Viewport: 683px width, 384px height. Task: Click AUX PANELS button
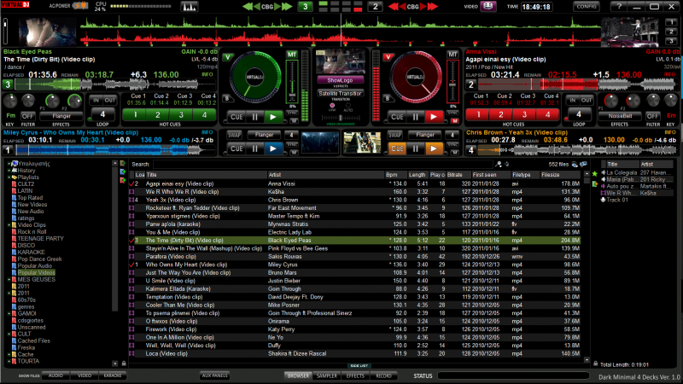click(215, 375)
